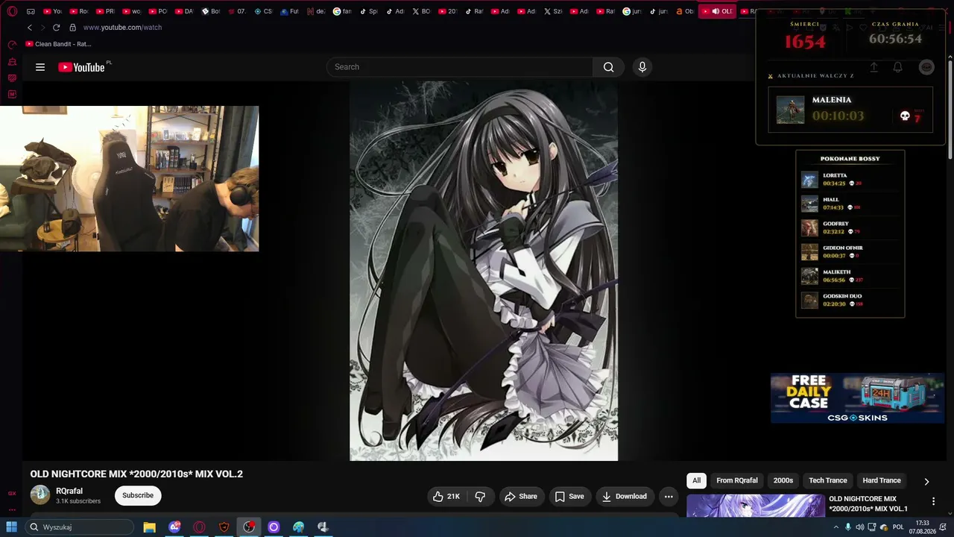The width and height of the screenshot is (954, 537).
Task: Open File Explorer from the taskbar
Action: 150,527
